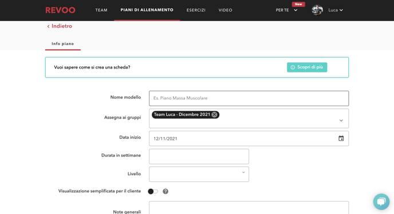Click the Note generali text area
Viewport: 394px width, 214px height.
tap(249, 208)
